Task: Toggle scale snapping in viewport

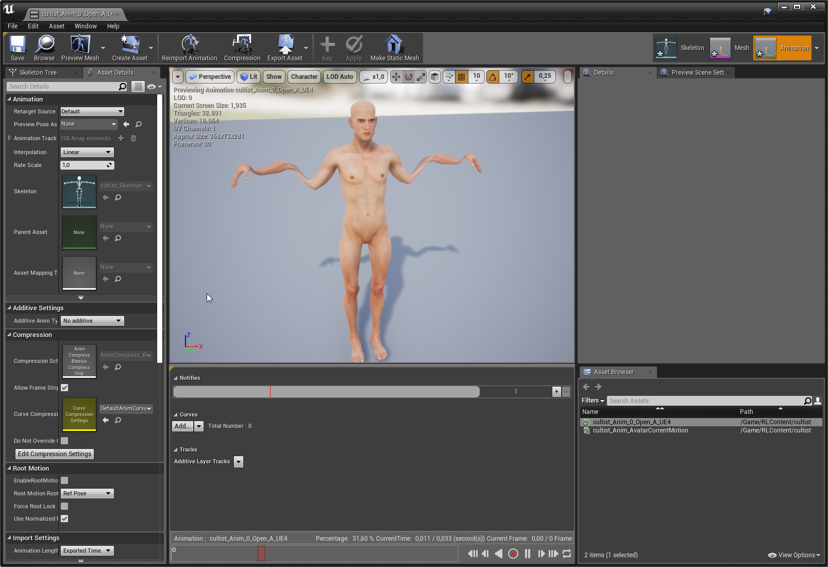Action: tap(528, 77)
